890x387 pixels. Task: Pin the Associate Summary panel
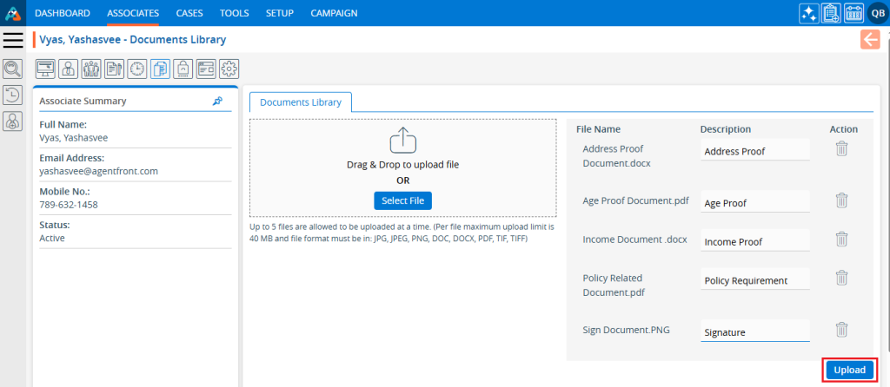[x=217, y=101]
